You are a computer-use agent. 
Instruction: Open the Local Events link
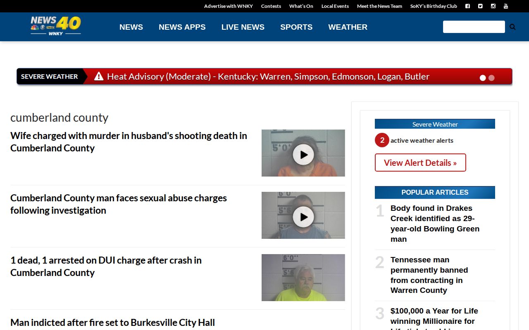(335, 6)
